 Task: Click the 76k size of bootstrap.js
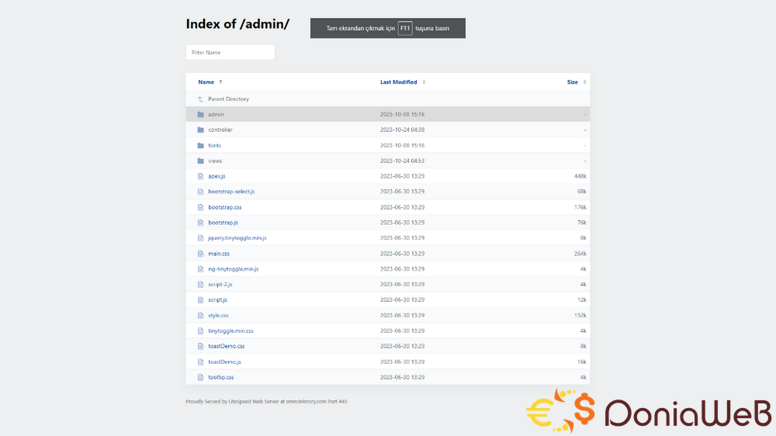581,223
